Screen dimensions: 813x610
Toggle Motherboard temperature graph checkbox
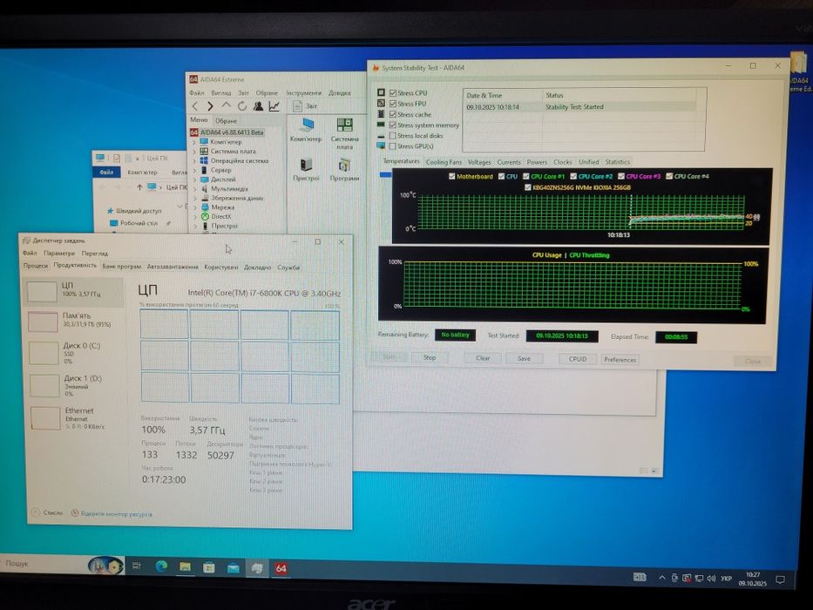[451, 176]
